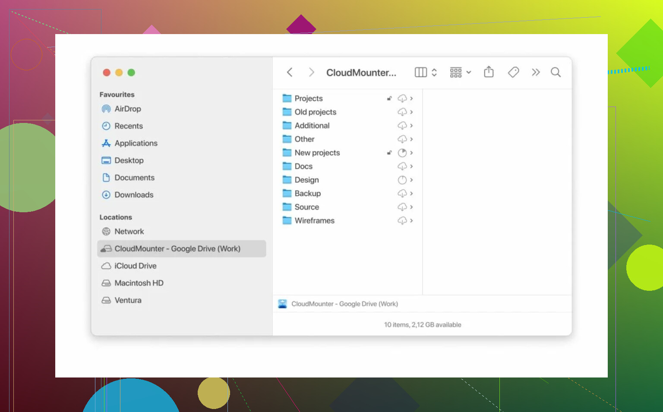Click cloud download icon for Source
The image size is (663, 412).
click(402, 207)
